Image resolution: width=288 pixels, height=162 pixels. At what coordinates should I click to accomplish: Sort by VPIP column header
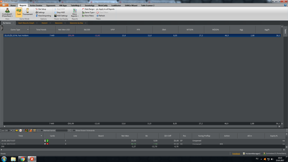point(113,30)
